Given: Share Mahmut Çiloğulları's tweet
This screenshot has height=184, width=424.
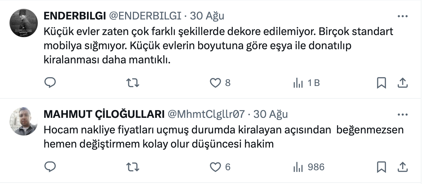Looking at the screenshot, I should [402, 167].
